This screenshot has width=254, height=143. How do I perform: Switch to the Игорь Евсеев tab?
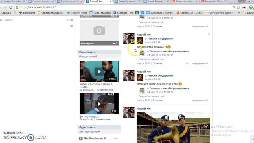click(156, 2)
